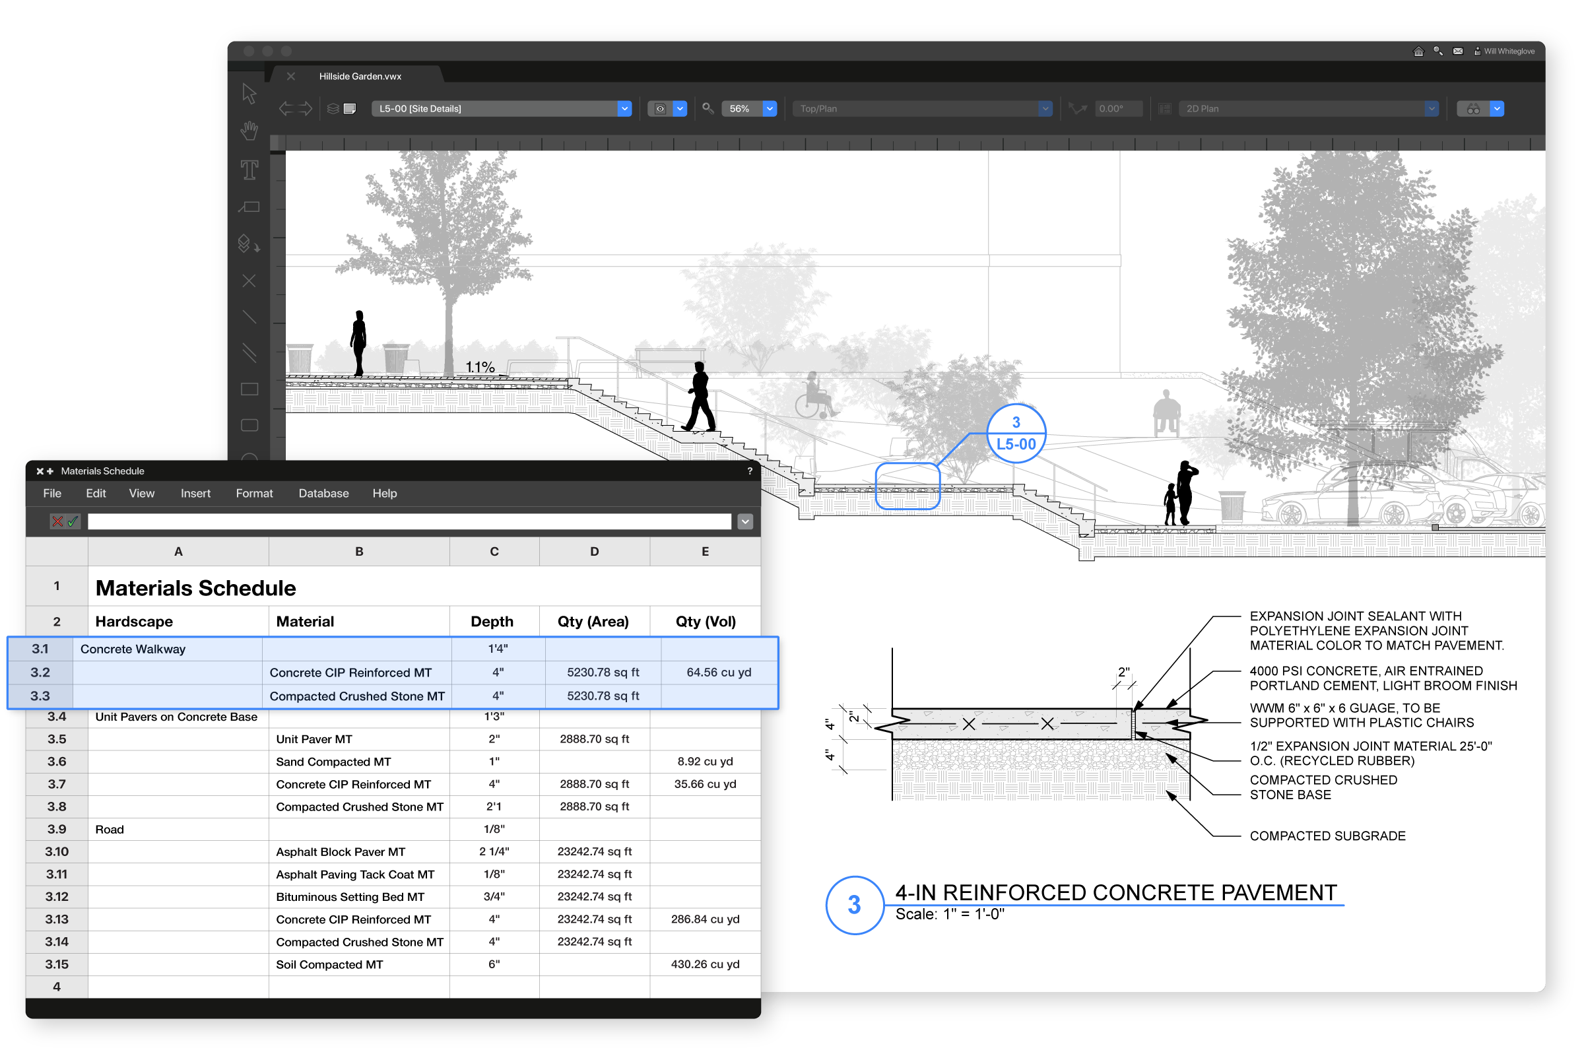Open the Format menu
Viewport: 1584px width, 1056px height.
[254, 493]
